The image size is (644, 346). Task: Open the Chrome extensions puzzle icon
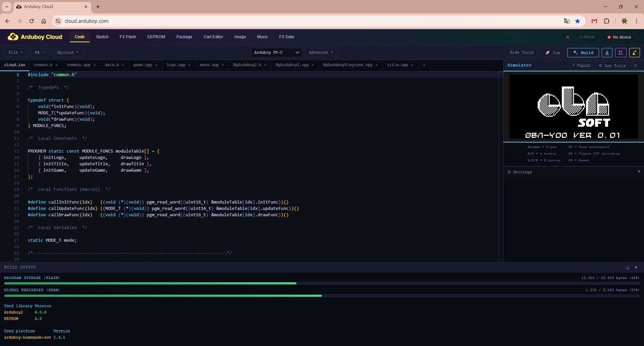pos(606,21)
